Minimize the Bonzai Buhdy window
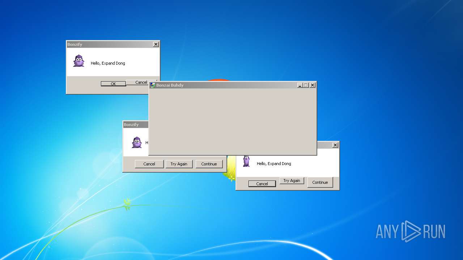The height and width of the screenshot is (260, 463). 300,85
